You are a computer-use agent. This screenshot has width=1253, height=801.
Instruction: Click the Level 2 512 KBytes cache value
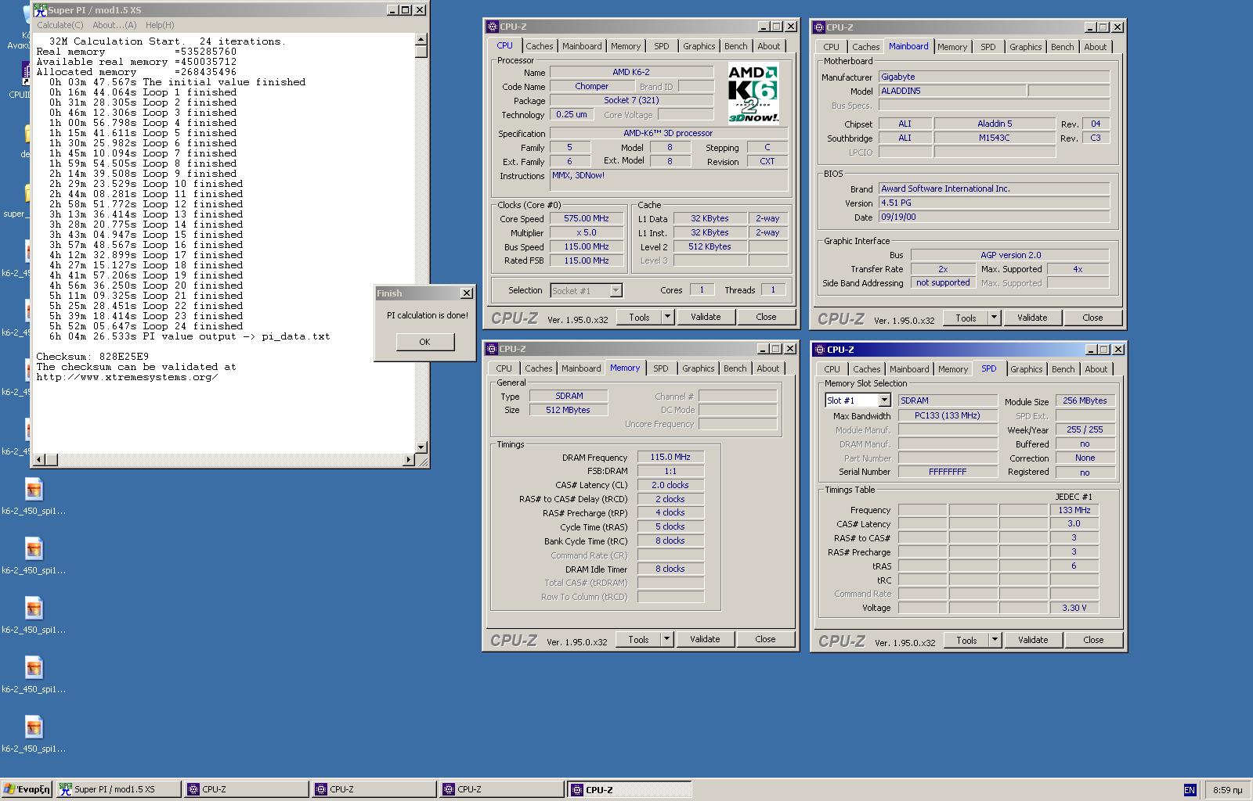[x=710, y=246]
